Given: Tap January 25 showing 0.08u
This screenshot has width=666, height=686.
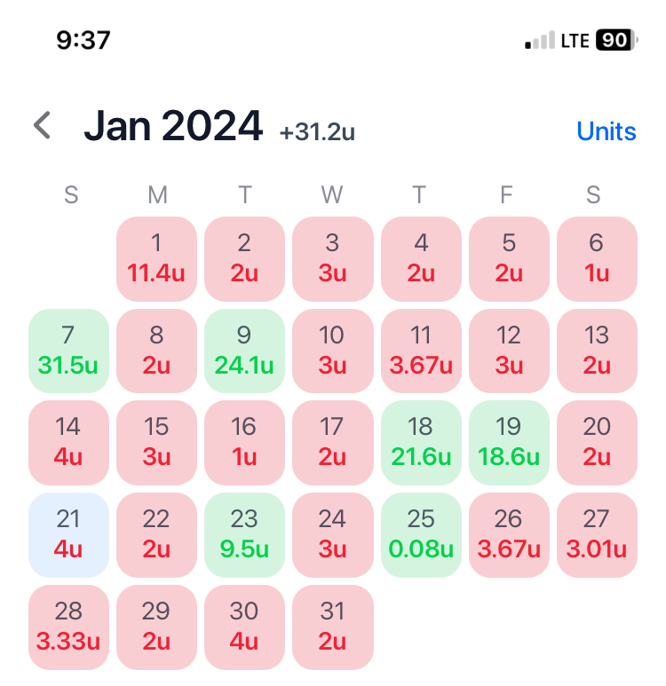Looking at the screenshot, I should 421,535.
